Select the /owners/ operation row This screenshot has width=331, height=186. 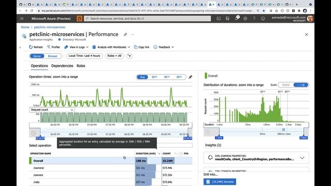click(x=111, y=168)
